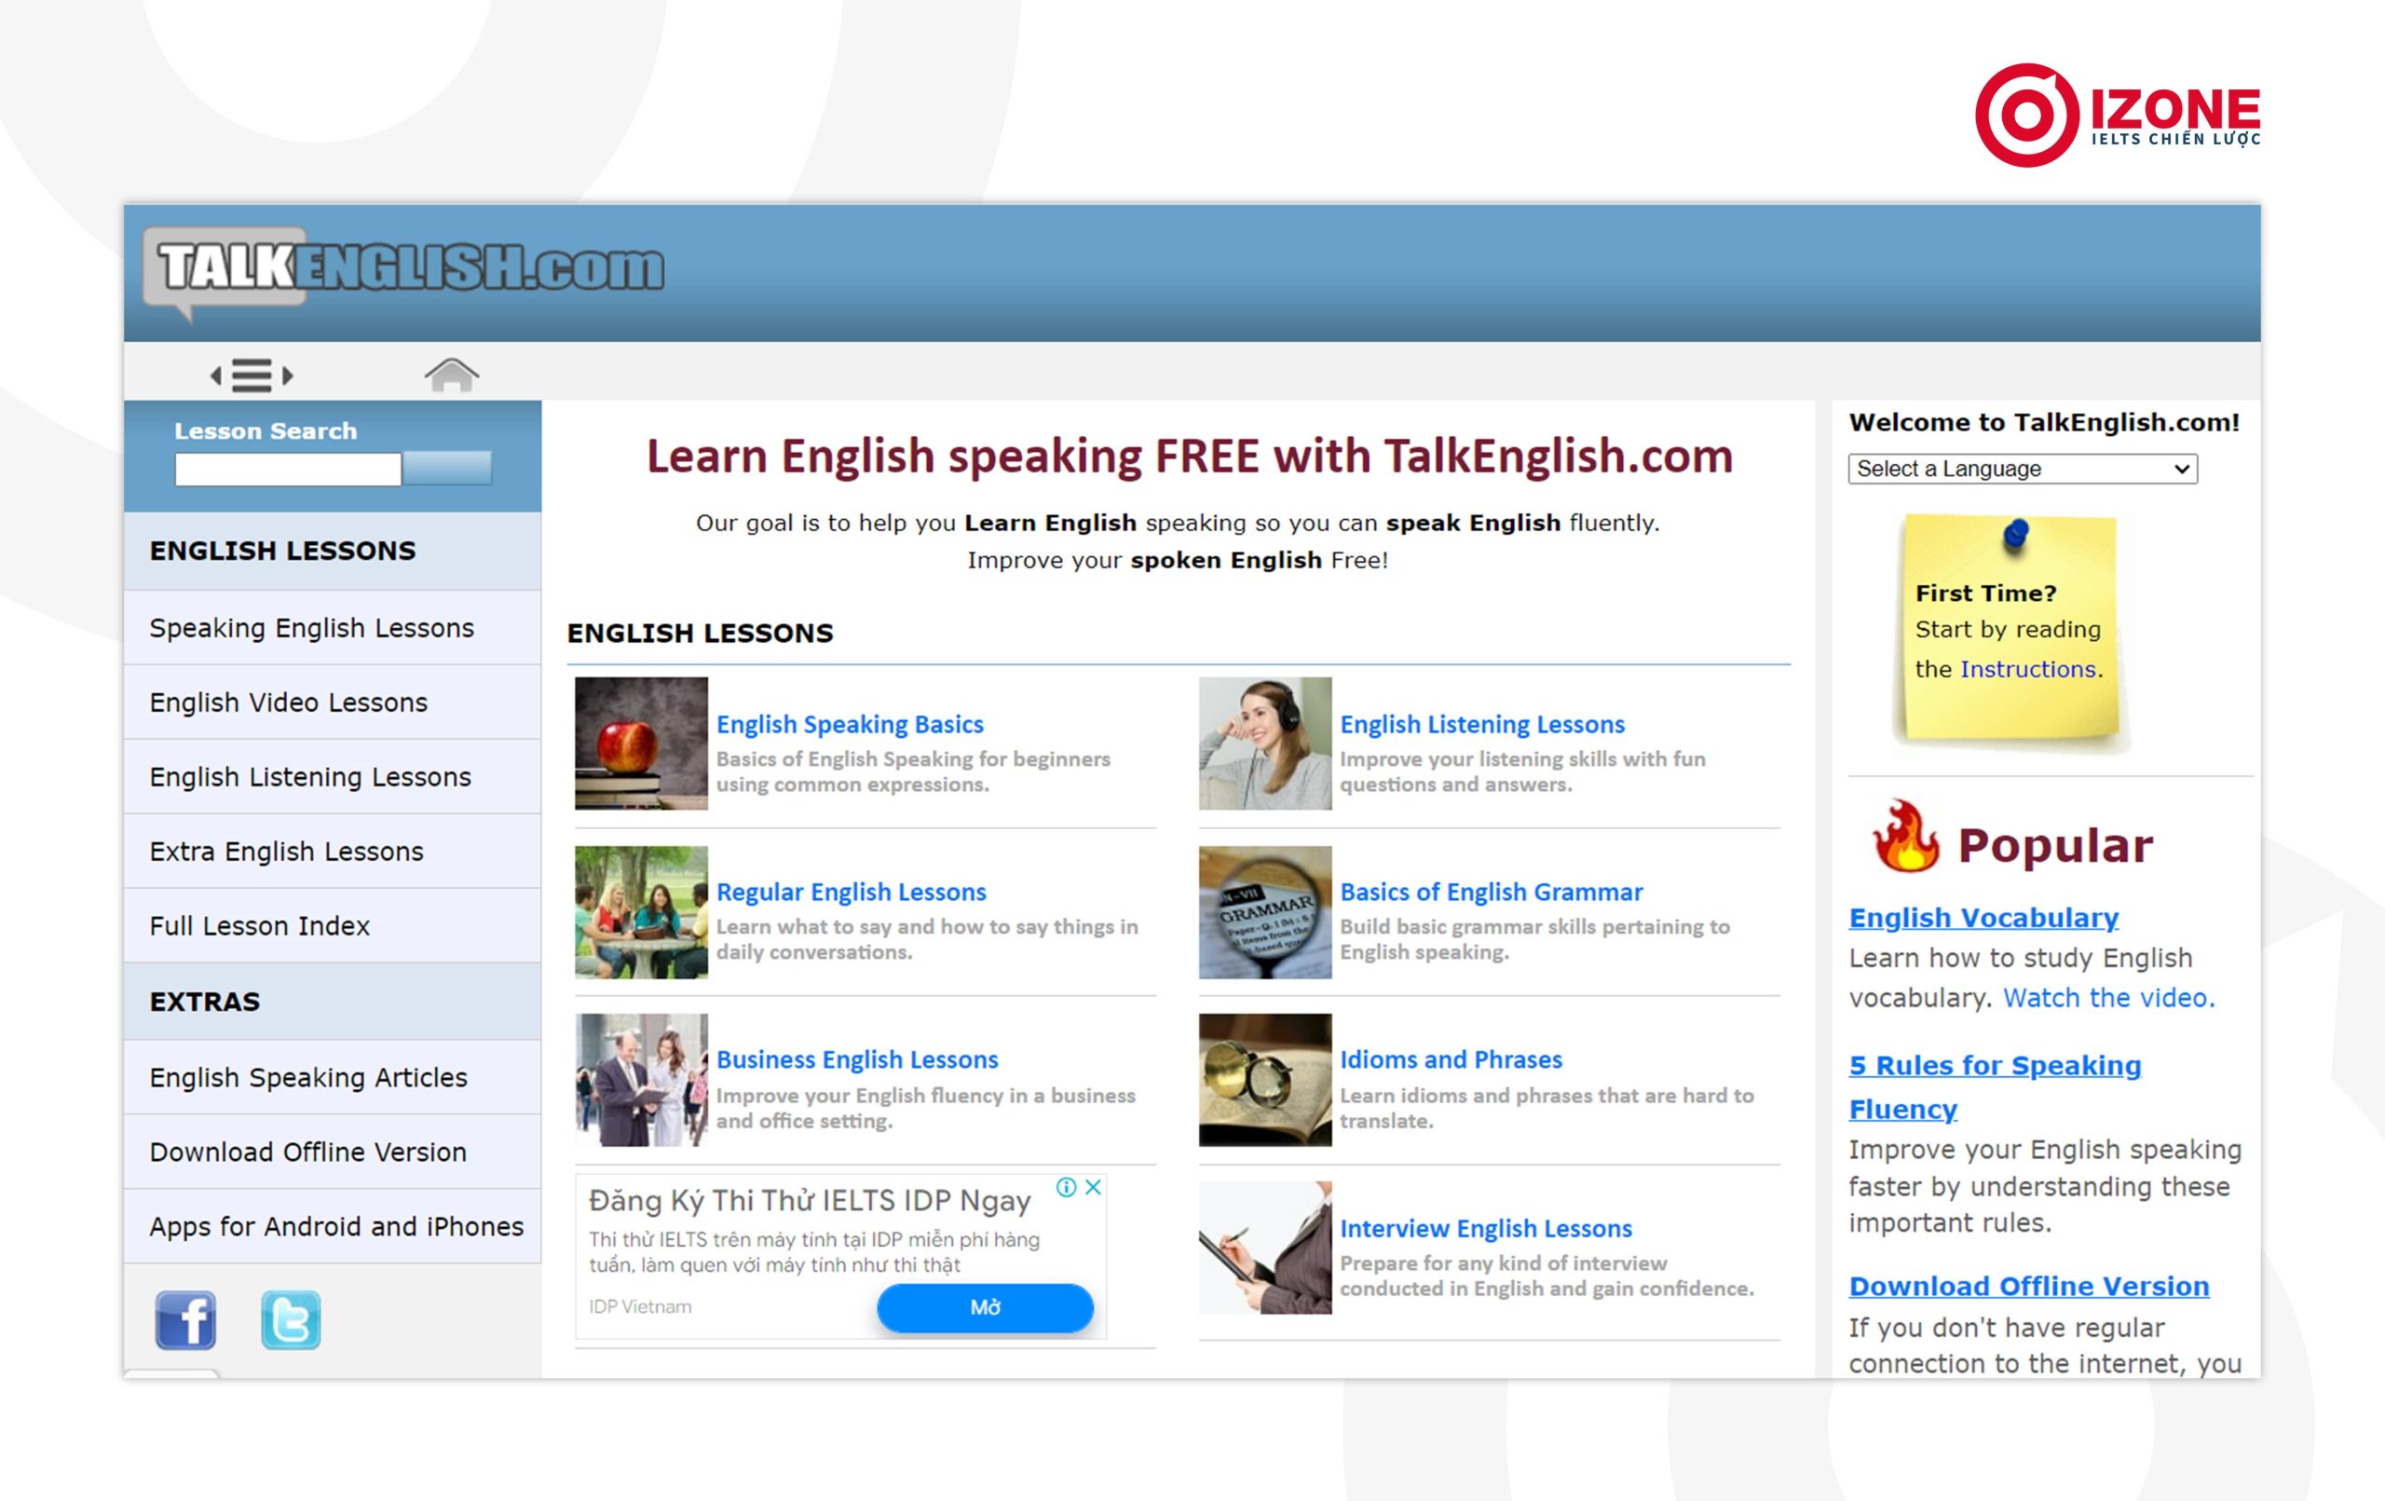Open the Basics of English Grammar link
This screenshot has height=1501, width=2385.
1491,892
